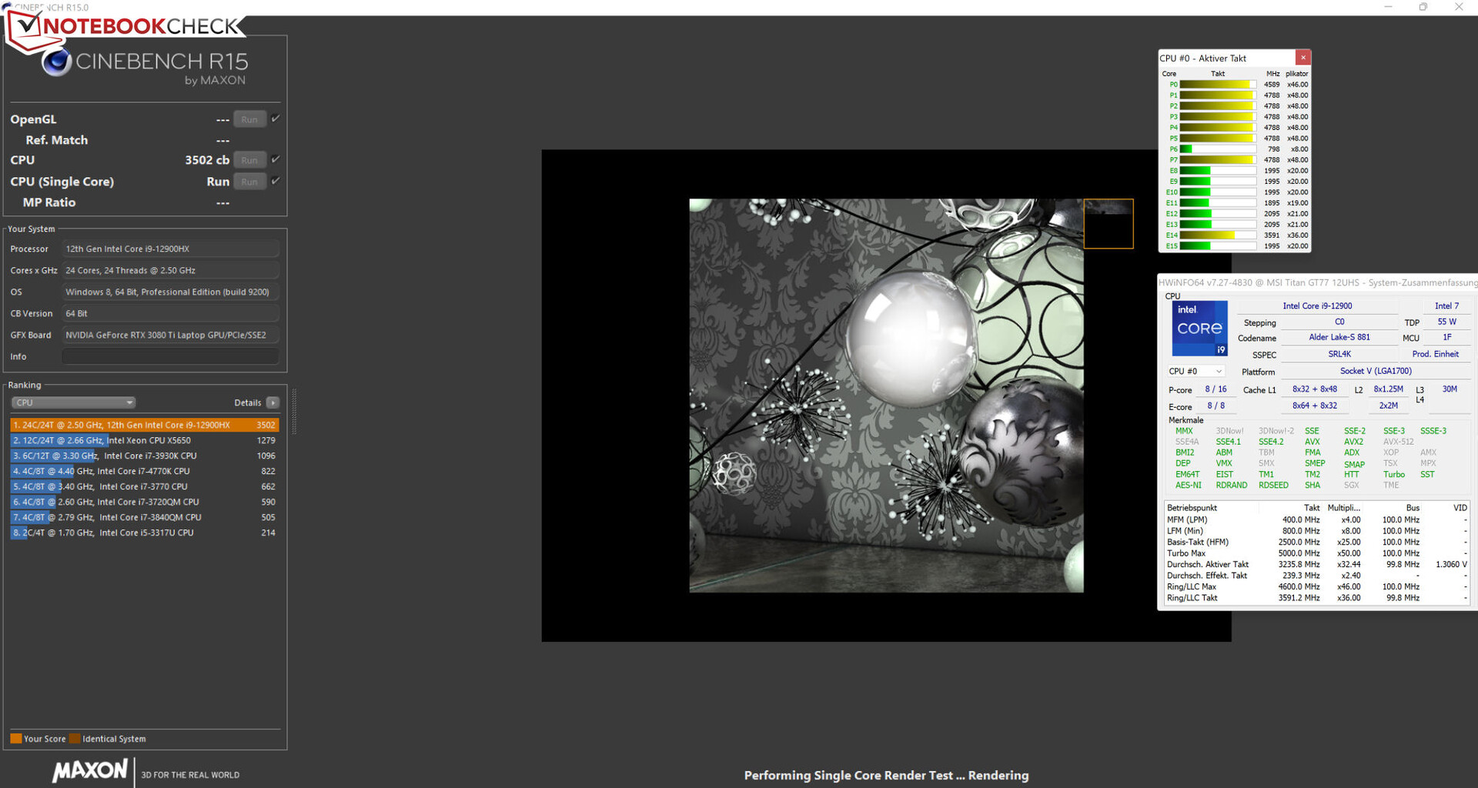Viewport: 1478px width, 788px height.
Task: Select the Xeon CPU X5650 ranking row
Action: [x=144, y=440]
